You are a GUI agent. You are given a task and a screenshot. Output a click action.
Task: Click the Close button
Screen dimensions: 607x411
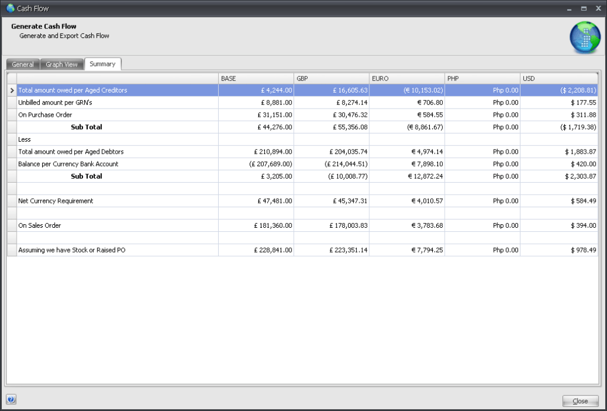(580, 401)
